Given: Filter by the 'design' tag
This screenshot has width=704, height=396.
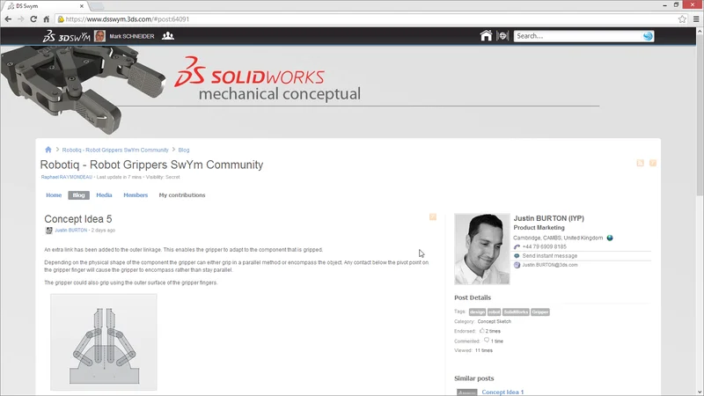Looking at the screenshot, I should coord(477,312).
